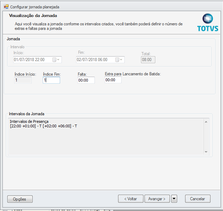This screenshot has height=211, width=223.
Task: Click the Extra para Lancamento de Batida field
Action: pyautogui.click(x=113, y=80)
